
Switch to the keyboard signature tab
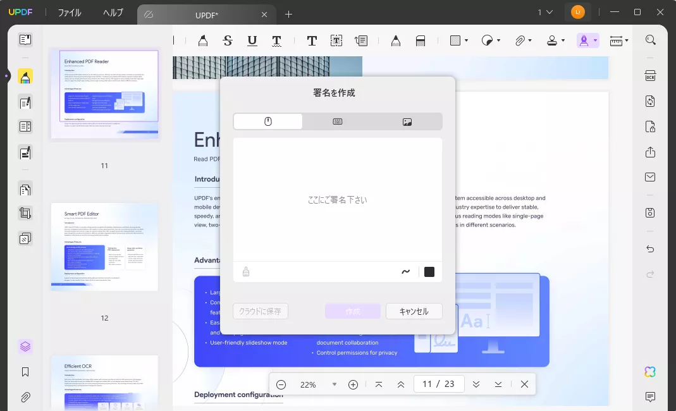pyautogui.click(x=338, y=121)
